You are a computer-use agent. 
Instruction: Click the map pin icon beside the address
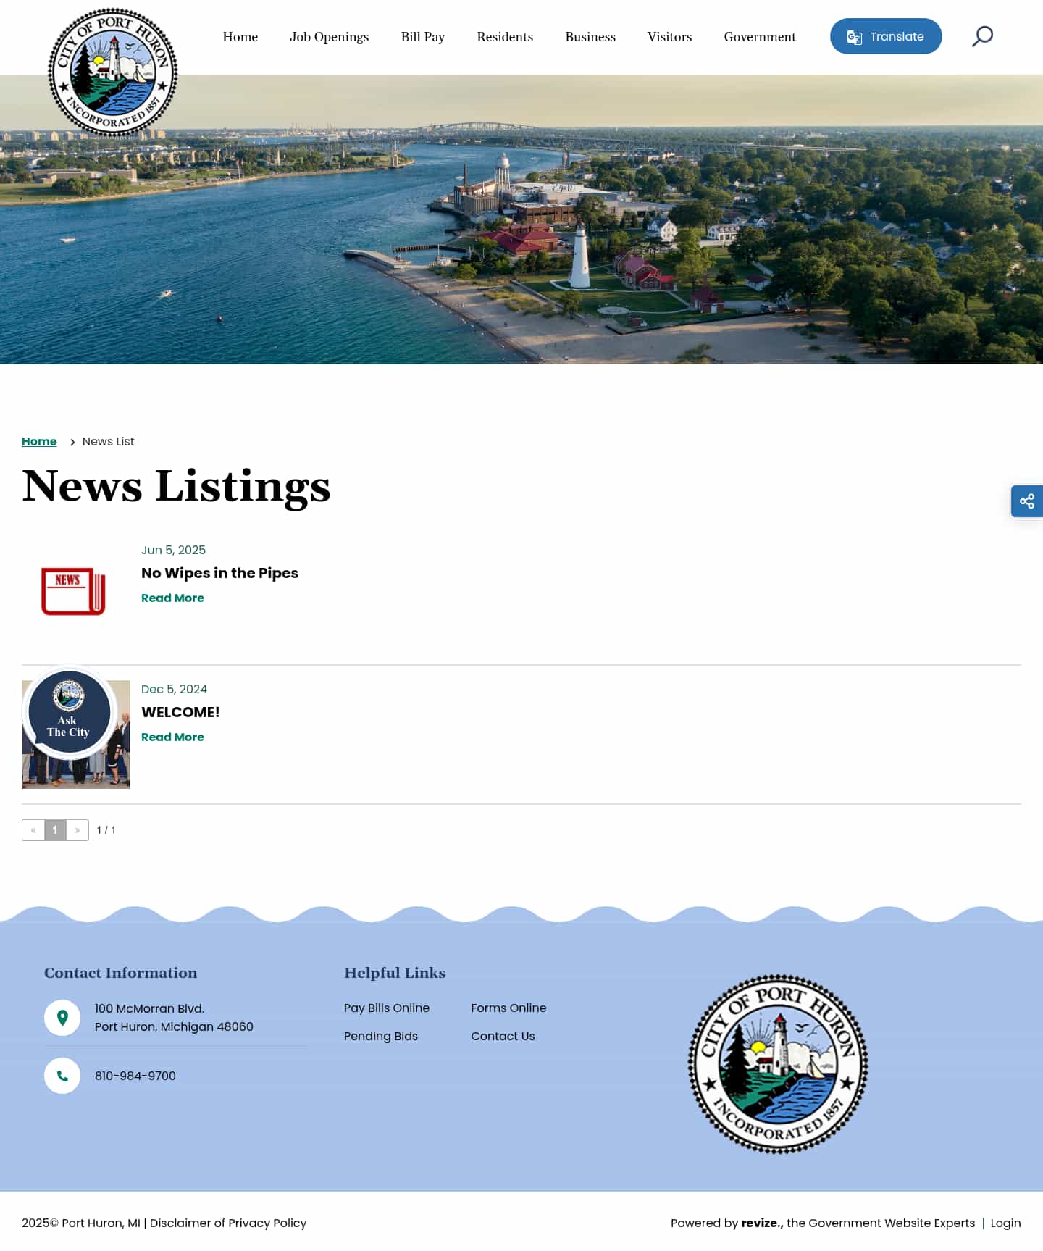pos(62,1018)
